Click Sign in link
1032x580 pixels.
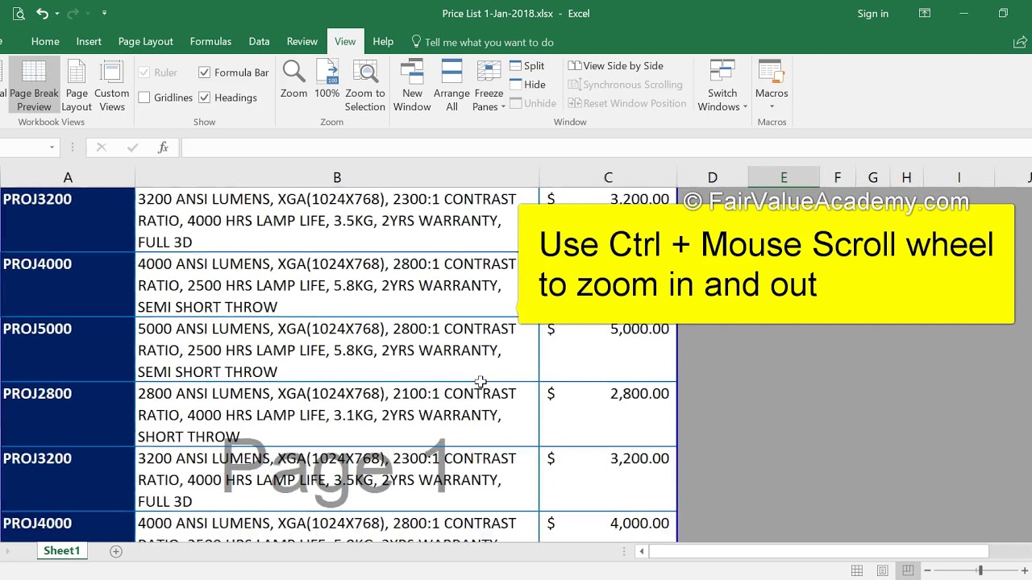click(x=872, y=14)
